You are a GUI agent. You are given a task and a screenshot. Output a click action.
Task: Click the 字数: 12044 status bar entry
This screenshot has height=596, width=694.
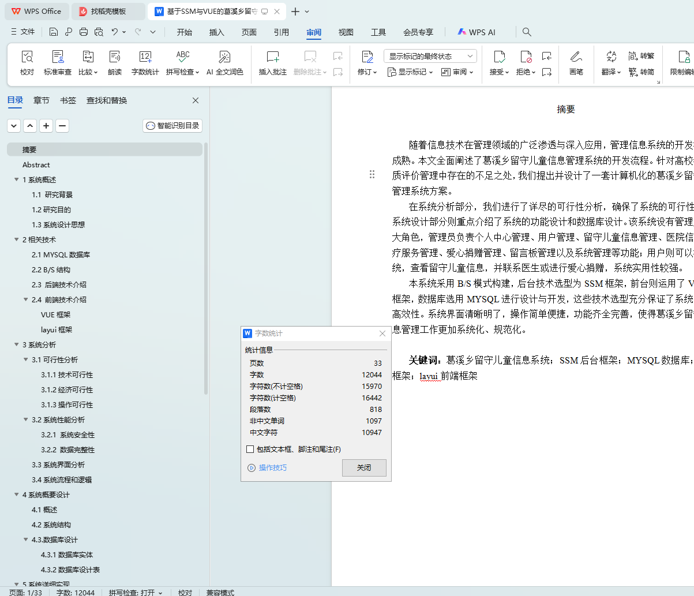[76, 593]
